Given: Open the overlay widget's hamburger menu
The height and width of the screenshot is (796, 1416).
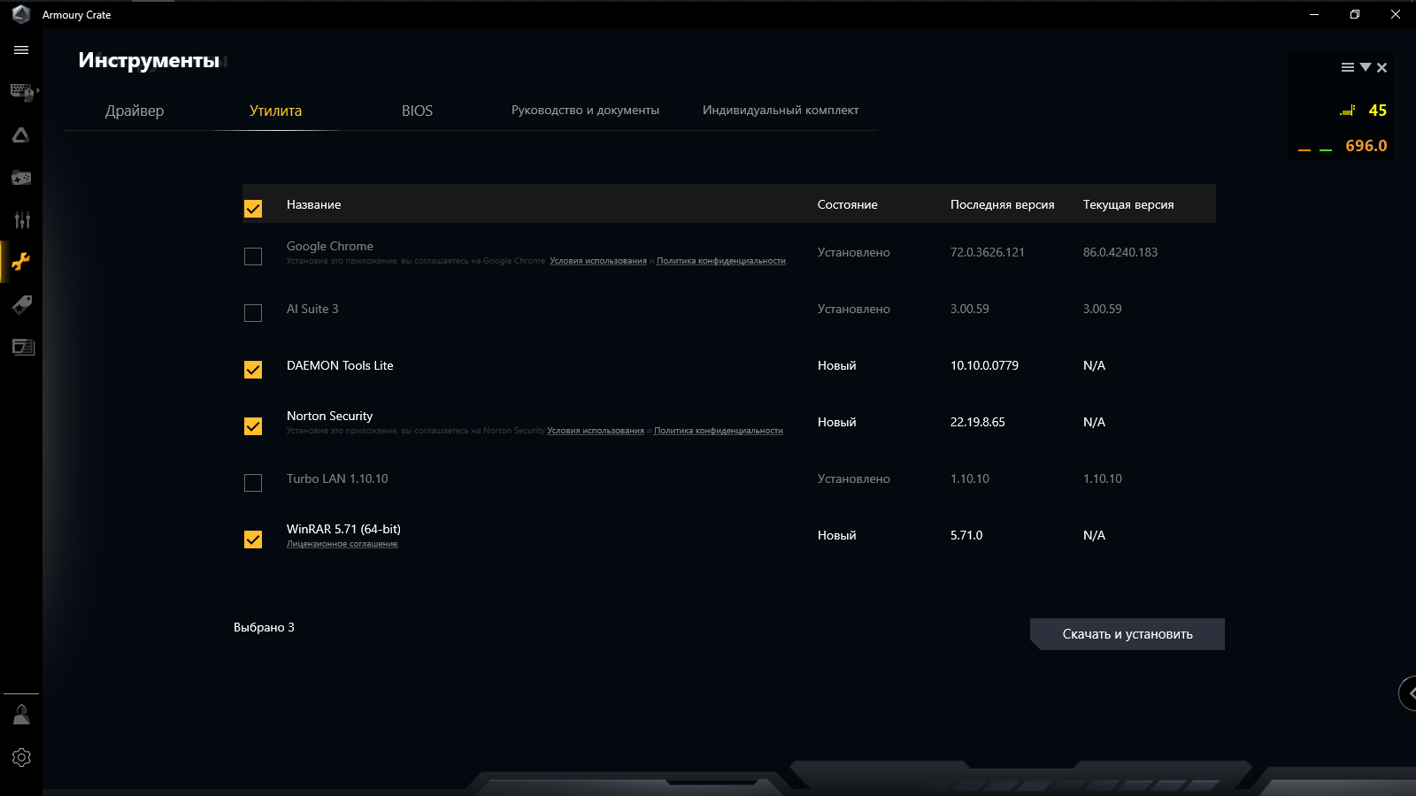Looking at the screenshot, I should coord(1348,67).
